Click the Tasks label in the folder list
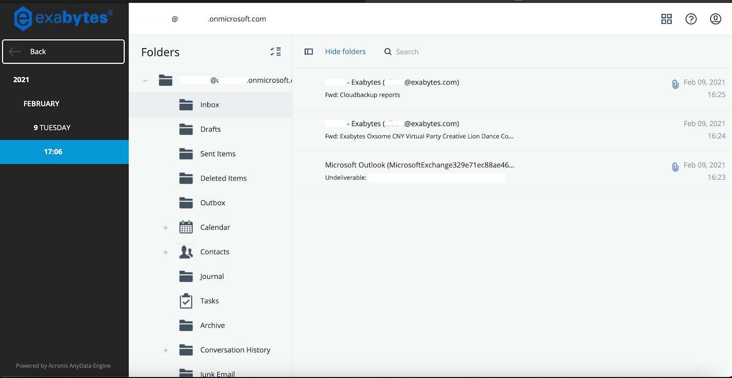732x378 pixels. click(x=210, y=301)
